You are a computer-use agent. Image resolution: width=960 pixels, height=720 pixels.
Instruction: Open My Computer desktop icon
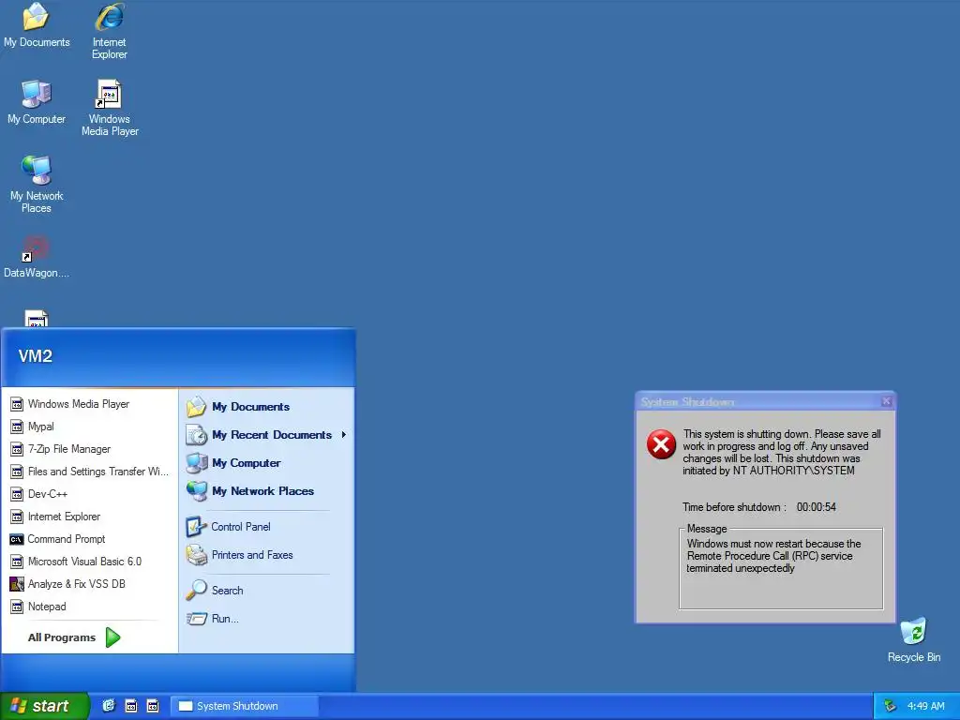[37, 101]
